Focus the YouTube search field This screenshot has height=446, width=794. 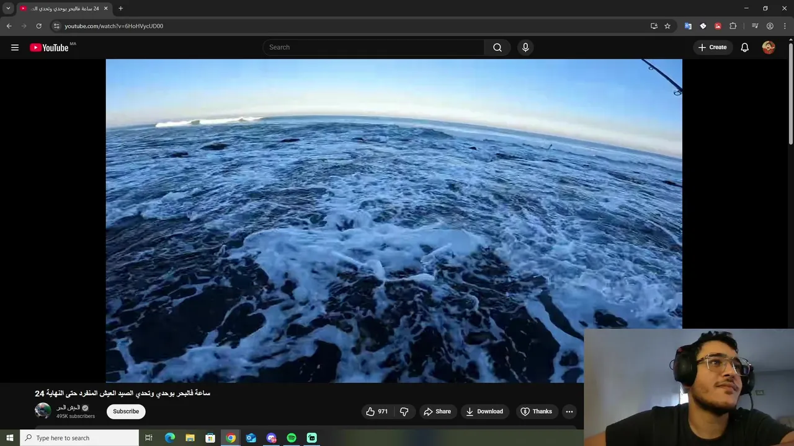click(373, 48)
